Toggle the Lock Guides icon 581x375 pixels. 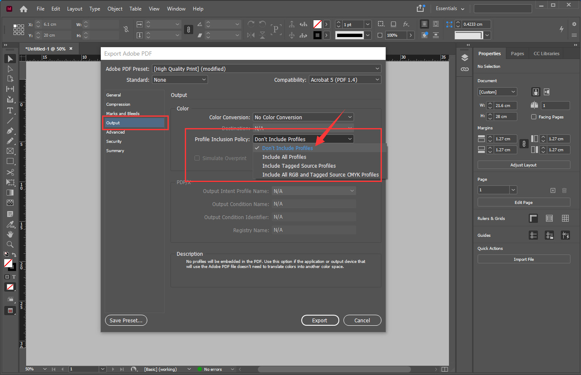click(x=549, y=235)
